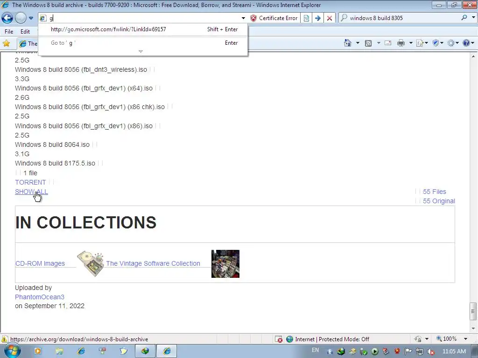The width and height of the screenshot is (478, 358).
Task: Choose the "Go to 'g'" suggestion
Action: [x=143, y=43]
